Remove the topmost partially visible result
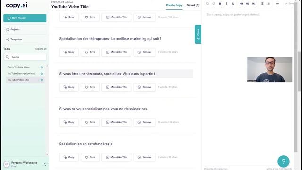This screenshot has width=302, height=170. pos(144,17)
